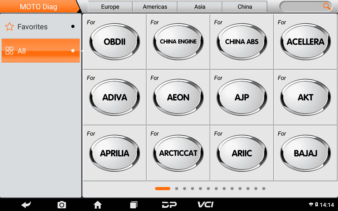The width and height of the screenshot is (338, 211).
Task: Switch to the Asia tab
Action: coord(200,7)
